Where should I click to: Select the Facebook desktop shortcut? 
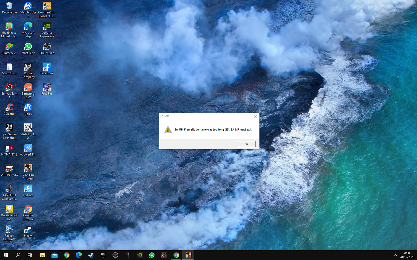pyautogui.click(x=47, y=69)
